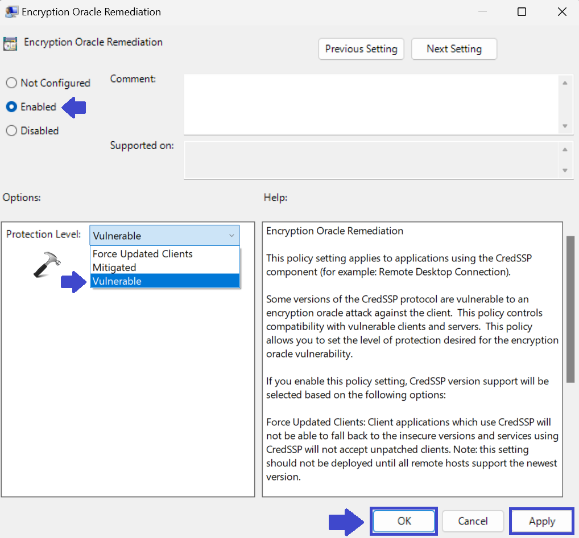Click Supported on scroll down arrow
This screenshot has height=538, width=579.
click(x=565, y=170)
